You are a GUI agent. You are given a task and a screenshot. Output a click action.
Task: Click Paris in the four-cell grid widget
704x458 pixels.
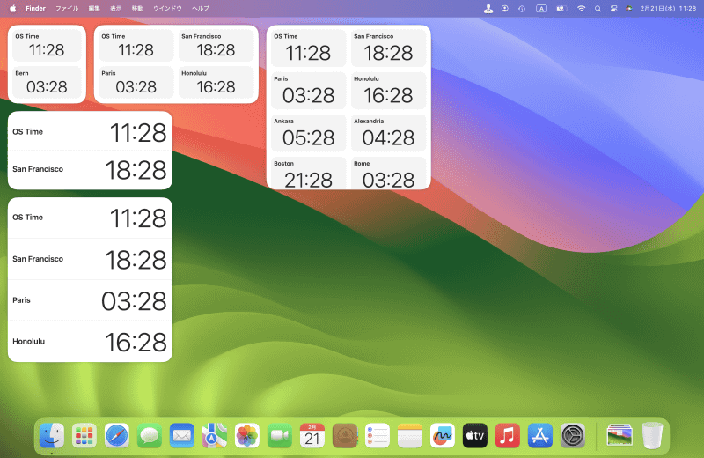(136, 83)
